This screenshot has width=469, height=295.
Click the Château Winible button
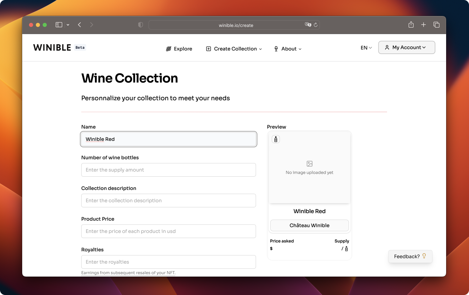[310, 225]
